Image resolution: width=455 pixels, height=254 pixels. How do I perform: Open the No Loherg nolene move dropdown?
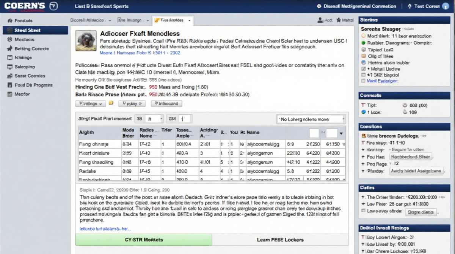[311, 119]
